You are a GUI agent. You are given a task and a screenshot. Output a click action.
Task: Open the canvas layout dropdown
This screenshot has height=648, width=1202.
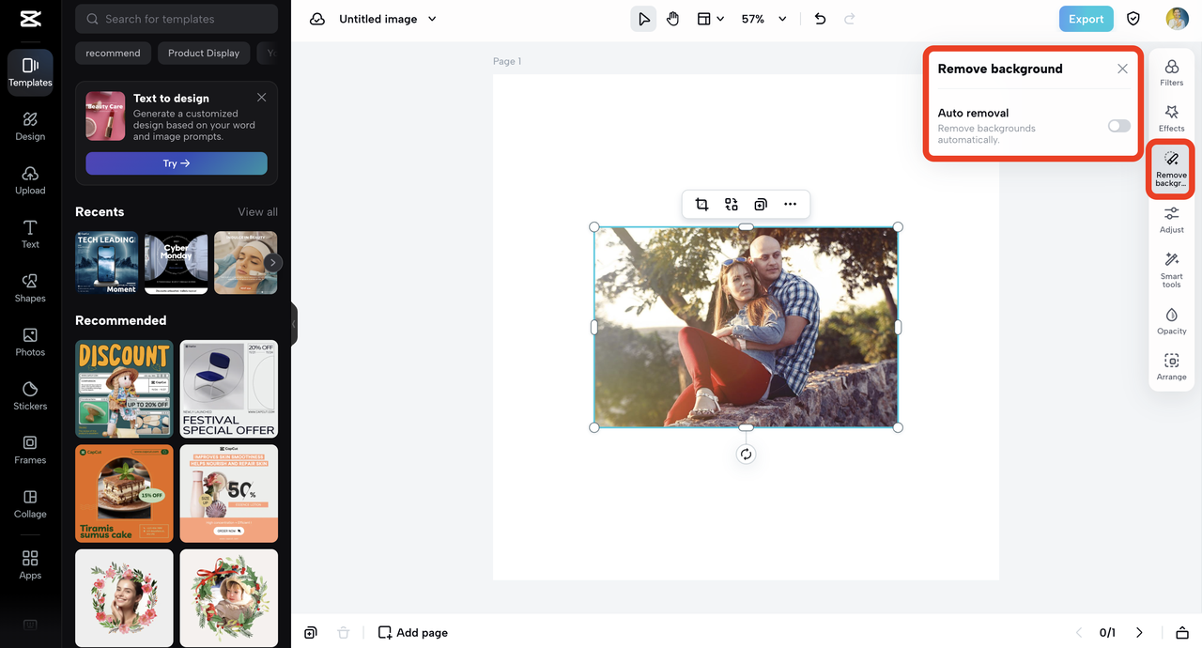[x=710, y=19]
